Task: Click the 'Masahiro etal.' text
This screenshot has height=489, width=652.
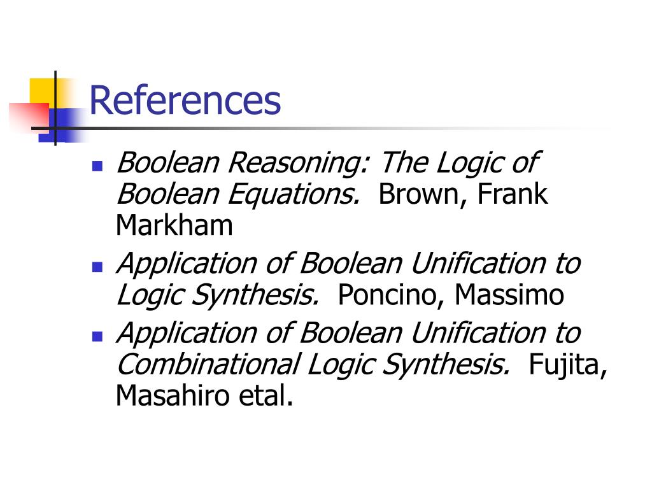Action: pyautogui.click(x=204, y=395)
